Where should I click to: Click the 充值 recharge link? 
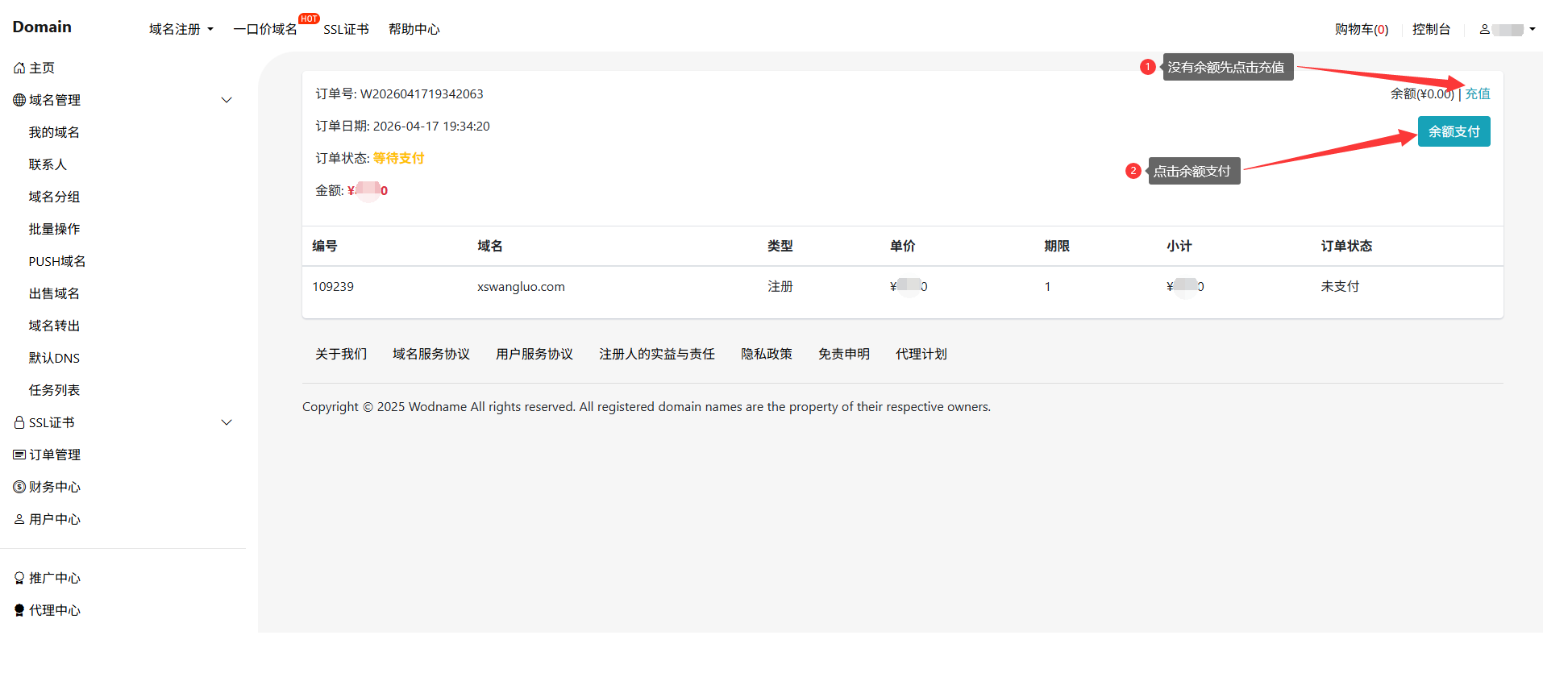(x=1477, y=93)
